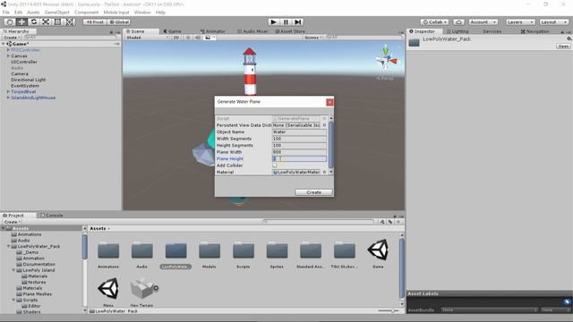Switch to the Animator tab

coord(213,31)
